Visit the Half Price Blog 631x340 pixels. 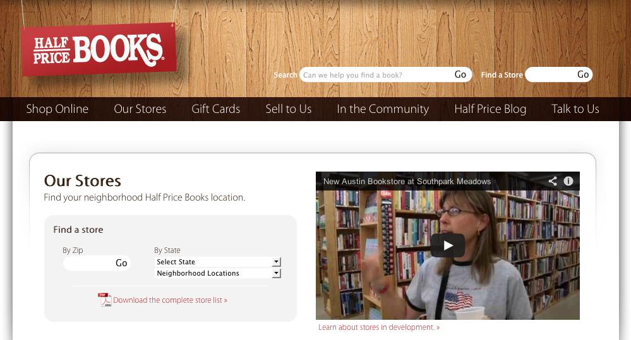(490, 109)
